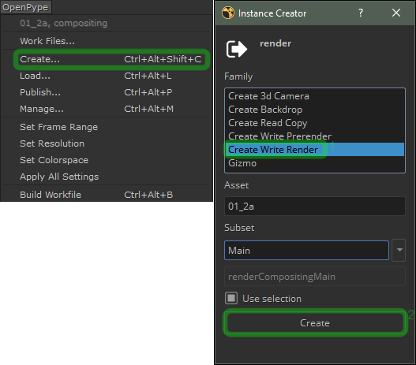Select Set Frame Range menu entry
This screenshot has height=365, width=416.
pyautogui.click(x=106, y=127)
